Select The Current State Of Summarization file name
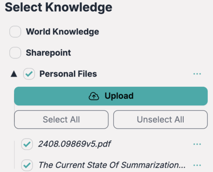 click(x=112, y=165)
